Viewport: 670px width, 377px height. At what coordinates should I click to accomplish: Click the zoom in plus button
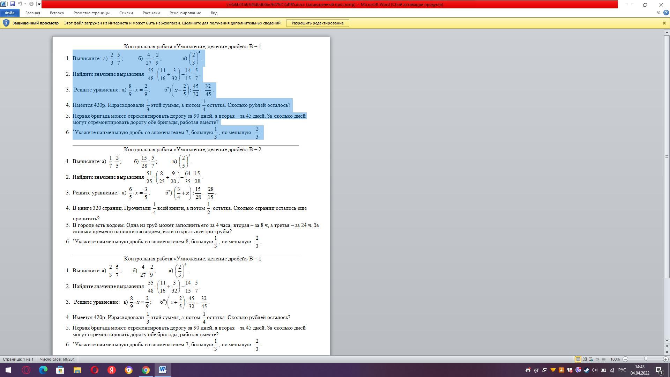[665, 359]
